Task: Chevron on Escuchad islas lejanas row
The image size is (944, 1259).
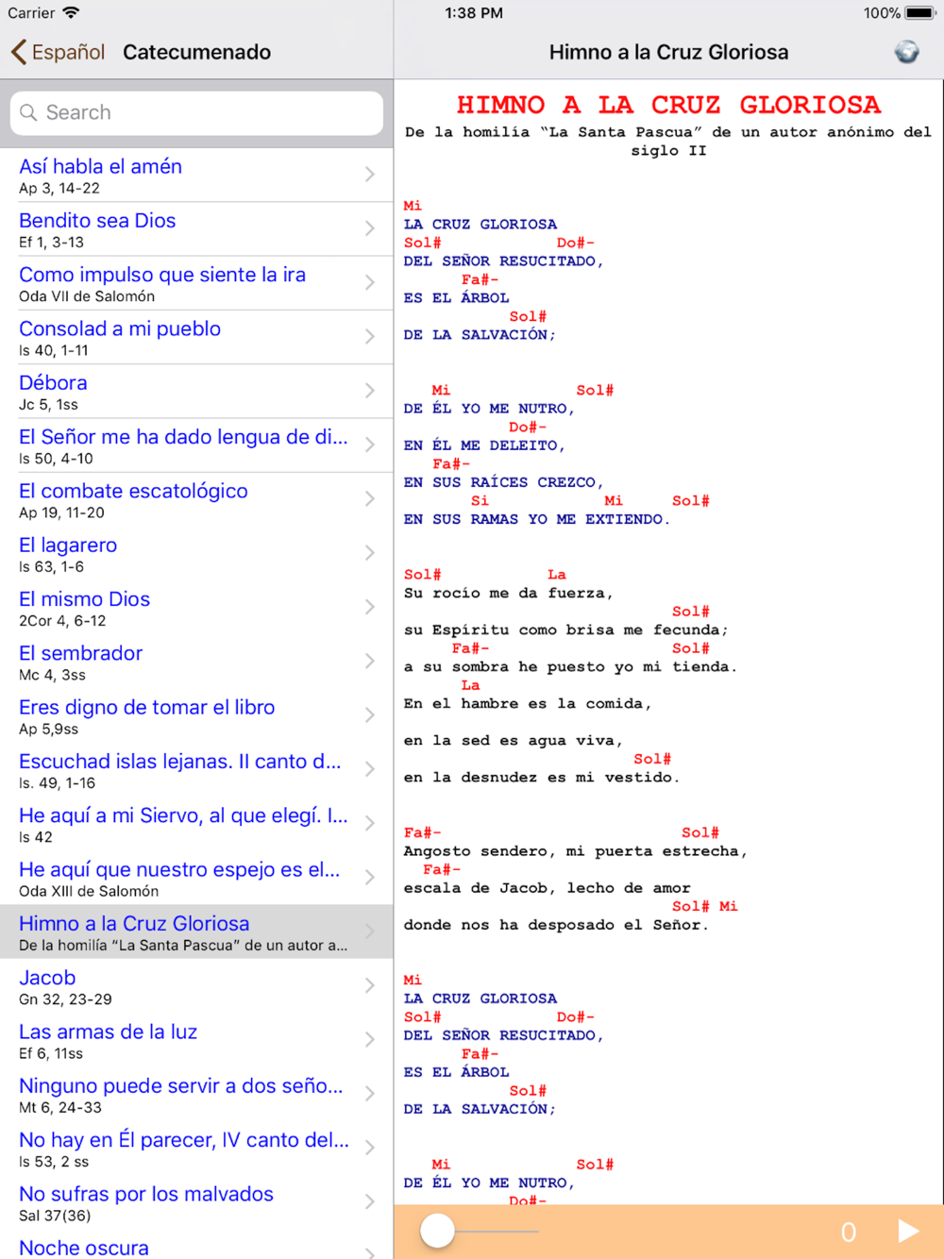Action: (370, 770)
